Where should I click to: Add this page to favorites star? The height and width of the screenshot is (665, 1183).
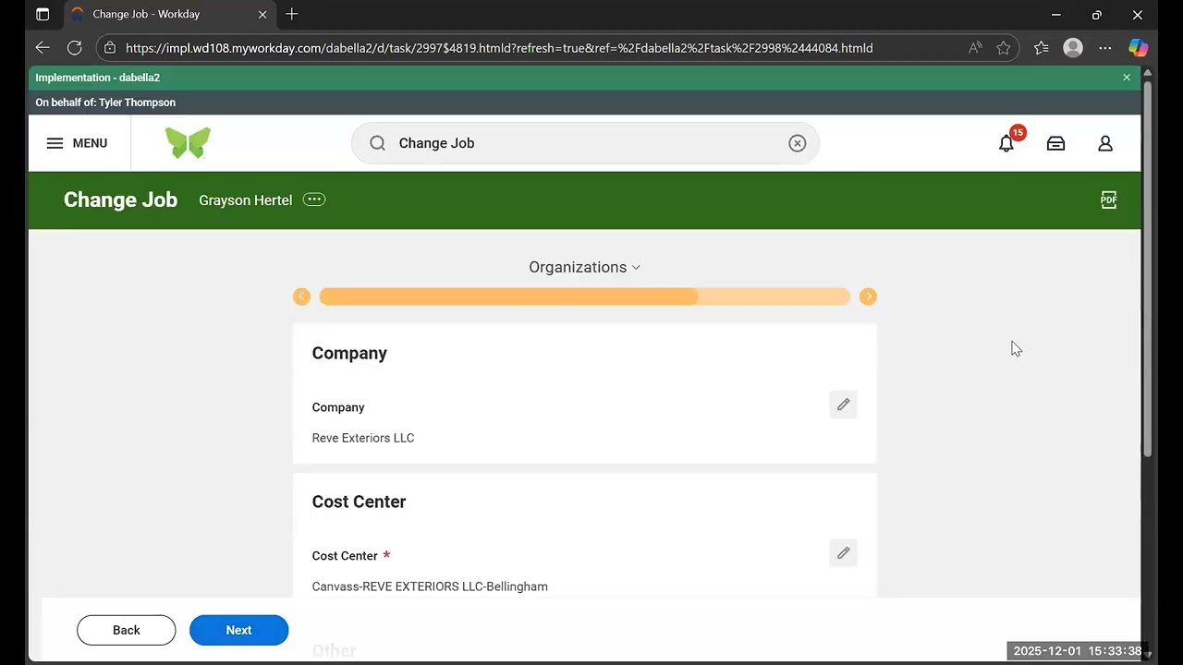1004,48
